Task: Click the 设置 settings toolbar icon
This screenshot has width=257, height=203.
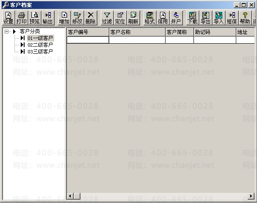Action: coord(8,18)
